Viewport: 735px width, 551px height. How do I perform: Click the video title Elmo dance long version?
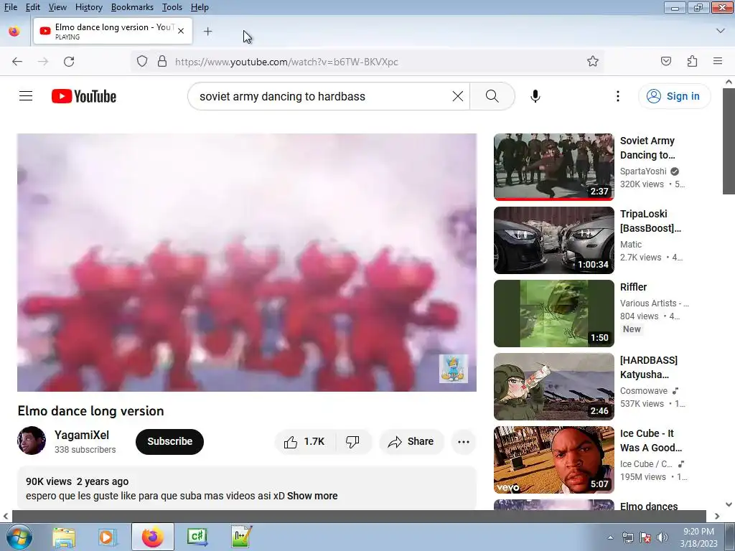click(x=91, y=411)
